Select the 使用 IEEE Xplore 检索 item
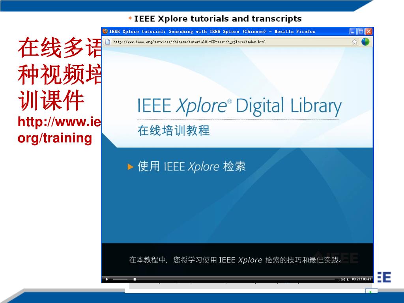The height and width of the screenshot is (303, 404). coord(191,166)
